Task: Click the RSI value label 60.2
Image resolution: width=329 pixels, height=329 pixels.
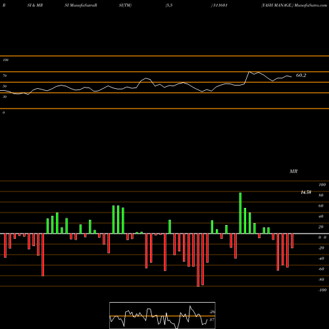Action: pyautogui.click(x=301, y=75)
